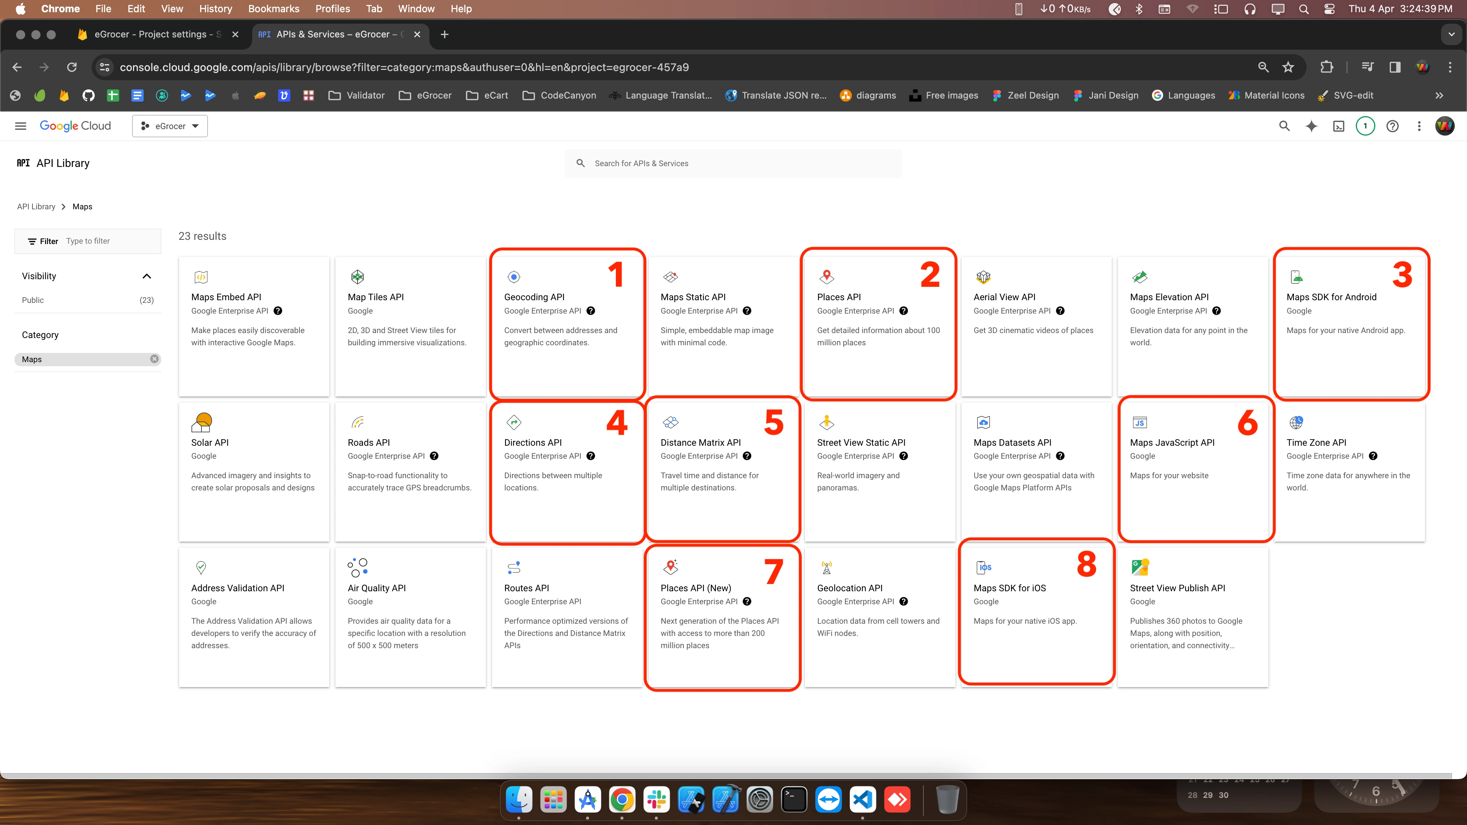The height and width of the screenshot is (825, 1467).
Task: Open the Geolocation API card title
Action: point(850,588)
